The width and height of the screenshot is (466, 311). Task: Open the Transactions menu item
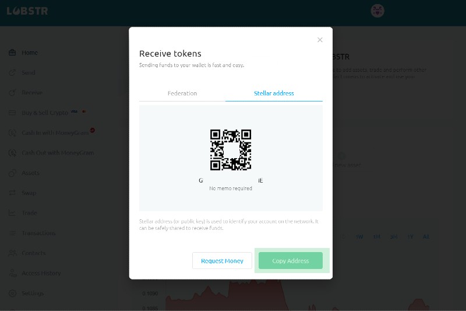[x=38, y=233]
